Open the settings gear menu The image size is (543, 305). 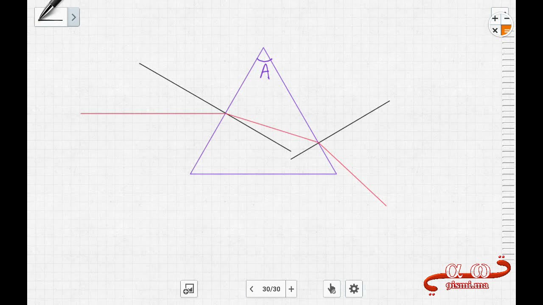(354, 289)
